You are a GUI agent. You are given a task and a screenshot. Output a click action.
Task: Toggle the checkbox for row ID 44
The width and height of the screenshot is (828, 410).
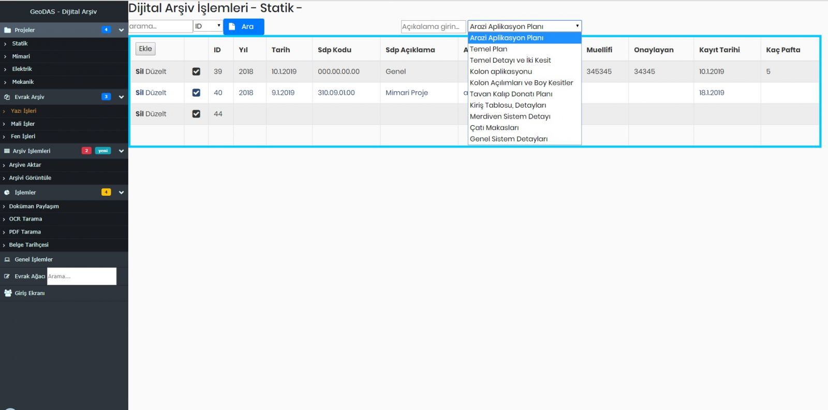[x=196, y=114]
